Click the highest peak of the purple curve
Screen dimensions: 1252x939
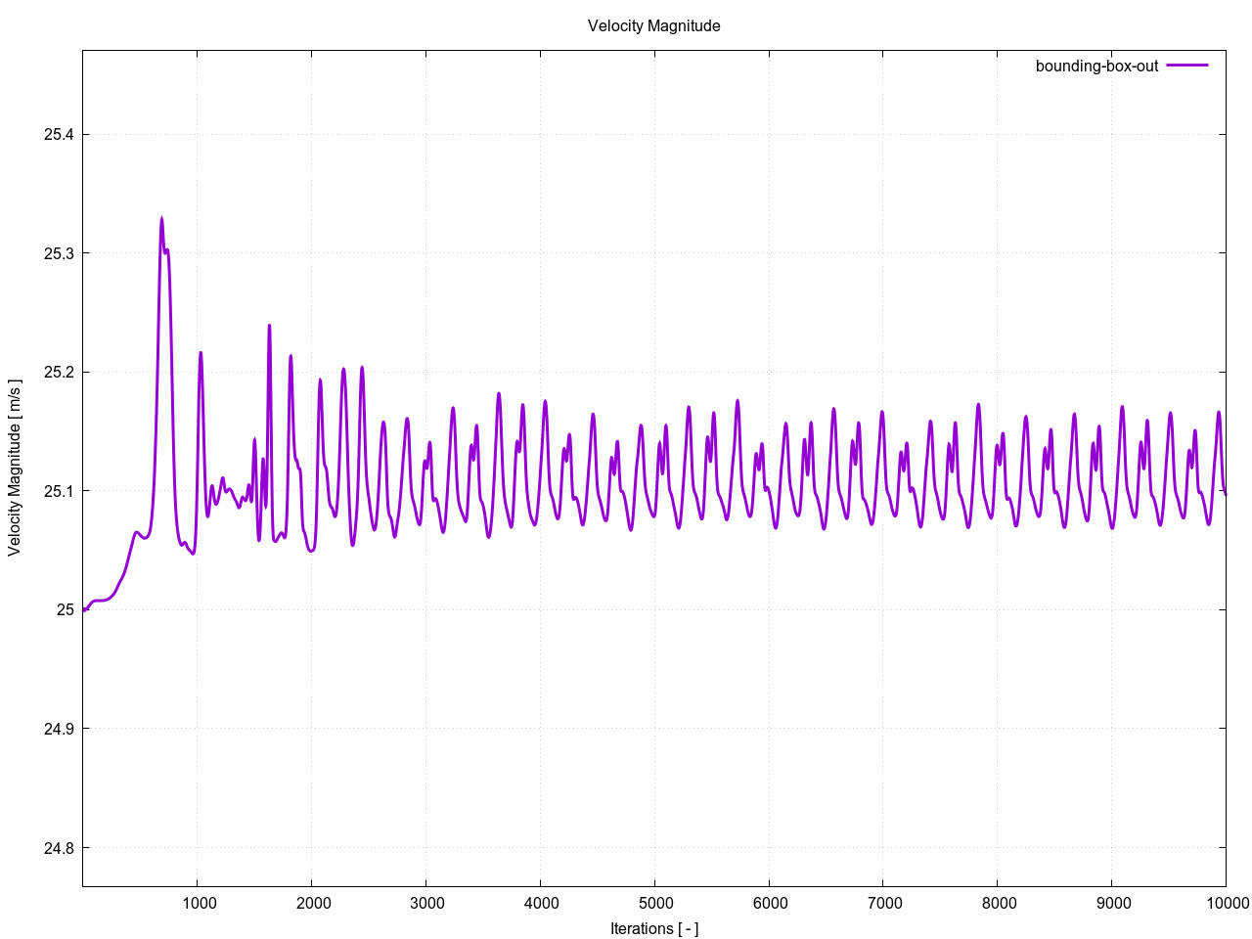pos(161,219)
